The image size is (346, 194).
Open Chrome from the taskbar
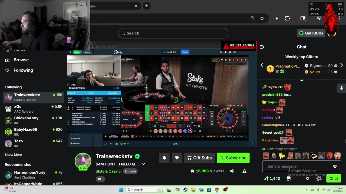pyautogui.click(x=217, y=190)
